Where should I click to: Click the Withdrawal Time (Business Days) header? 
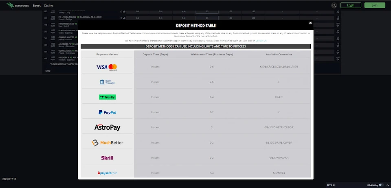(x=212, y=54)
